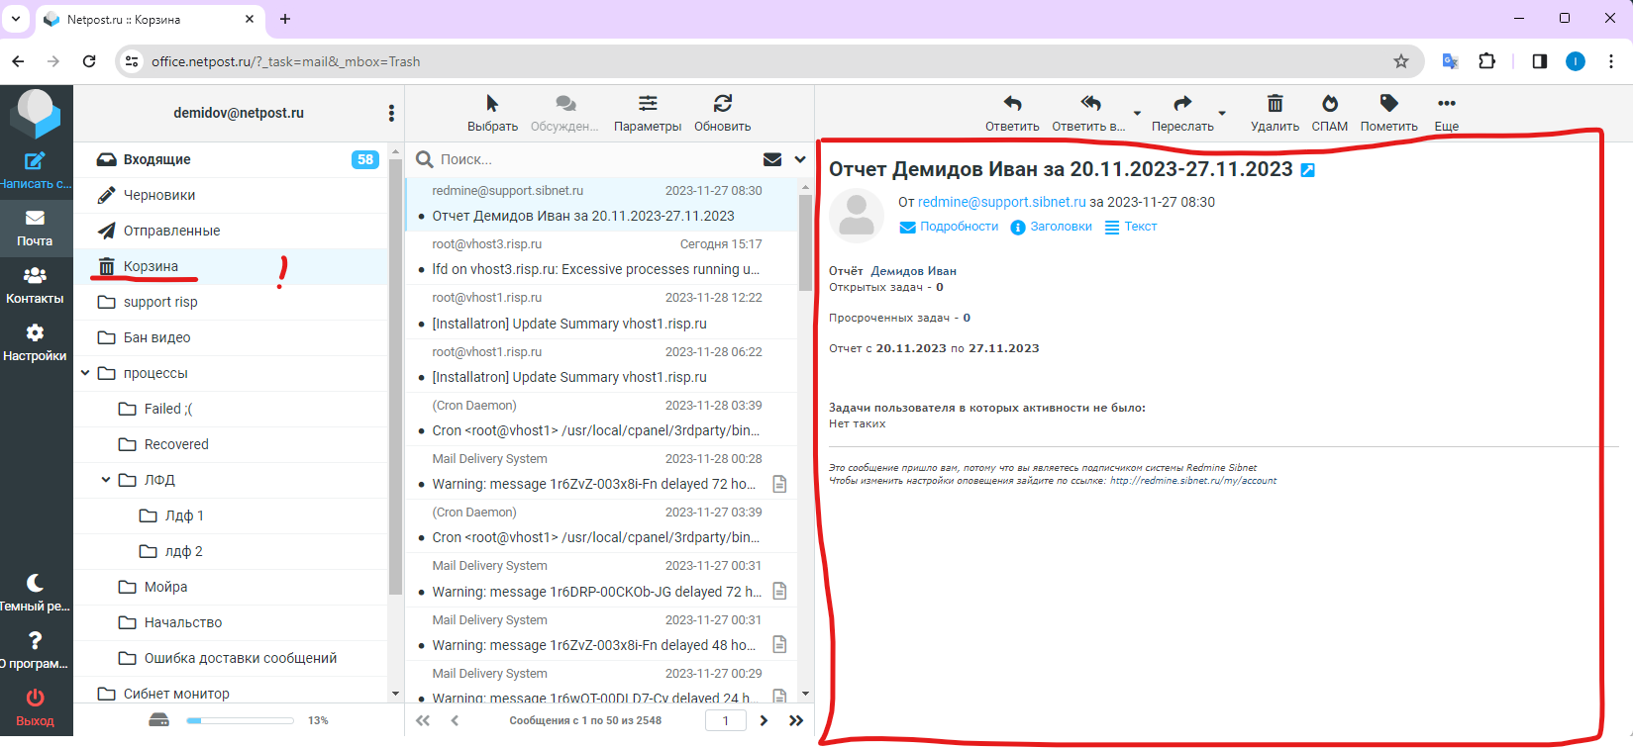The image size is (1633, 748).
Task: Delete message with Удалить trash icon
Action: point(1275,104)
